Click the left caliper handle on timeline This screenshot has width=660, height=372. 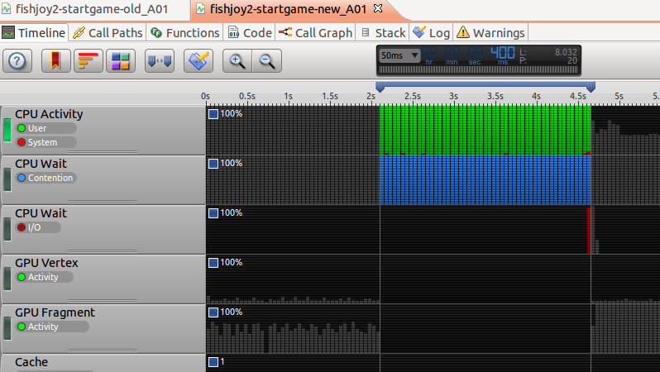(x=380, y=87)
